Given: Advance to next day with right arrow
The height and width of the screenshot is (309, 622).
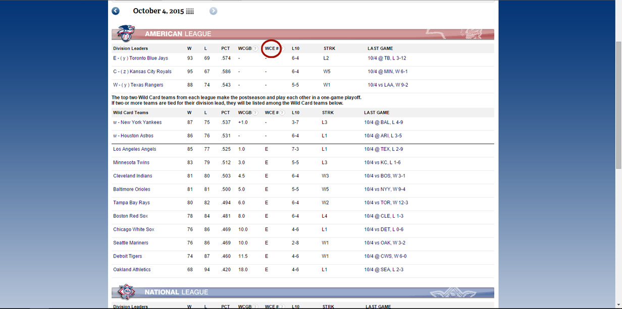Looking at the screenshot, I should coord(214,11).
